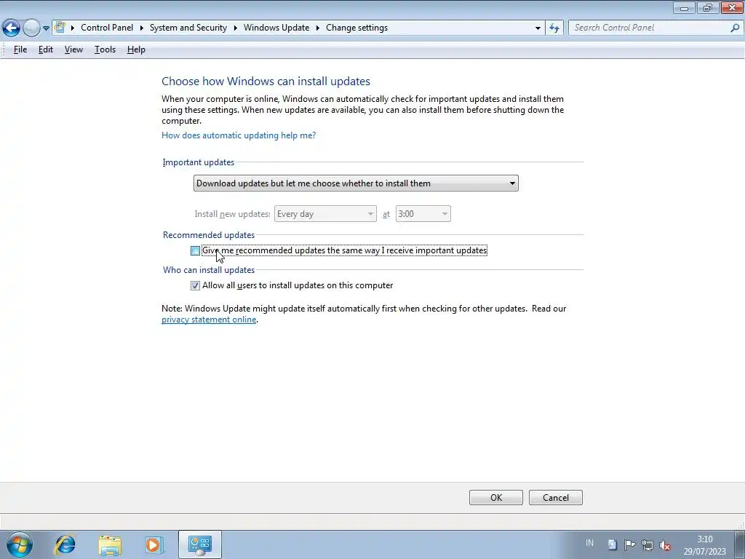The image size is (745, 559).
Task: Refresh the page with the refresh icon
Action: click(554, 28)
